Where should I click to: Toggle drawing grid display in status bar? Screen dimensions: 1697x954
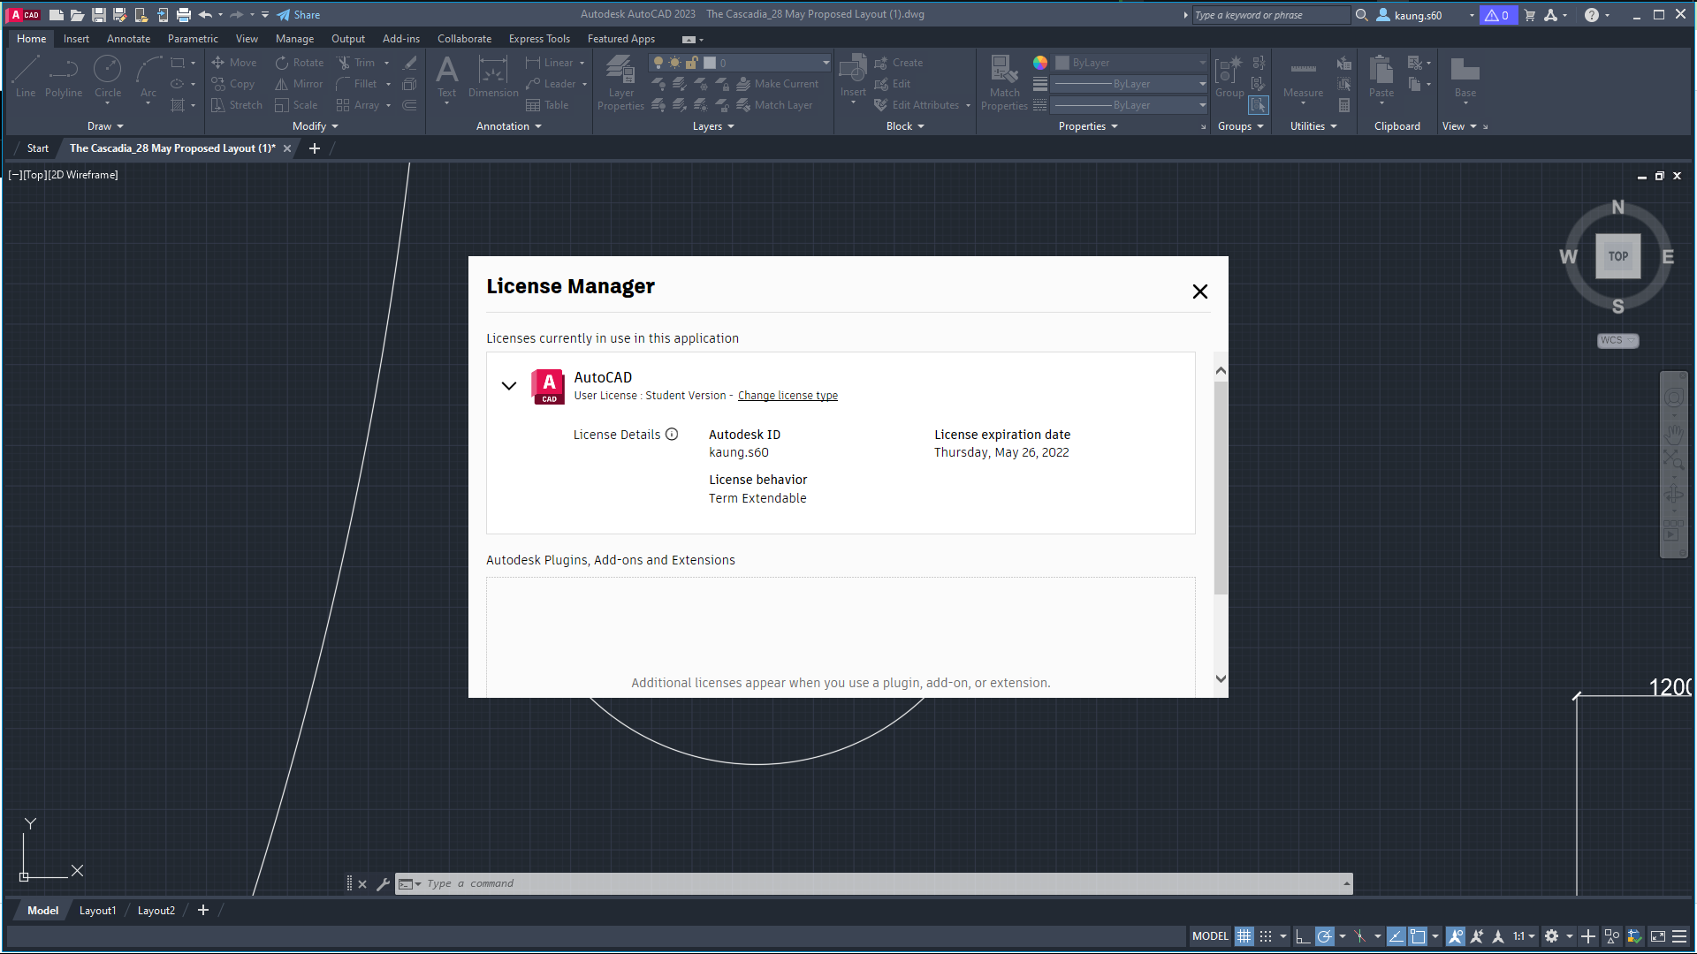(x=1244, y=936)
